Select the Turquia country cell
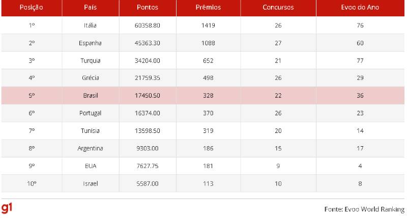This screenshot has width=407, height=218. pos(91,61)
